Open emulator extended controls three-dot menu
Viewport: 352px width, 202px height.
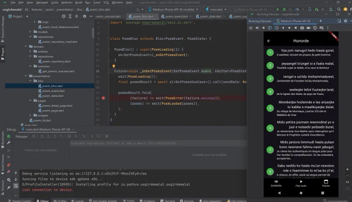pyautogui.click(x=328, y=28)
